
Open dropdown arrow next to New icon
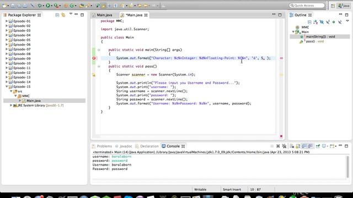8,6
